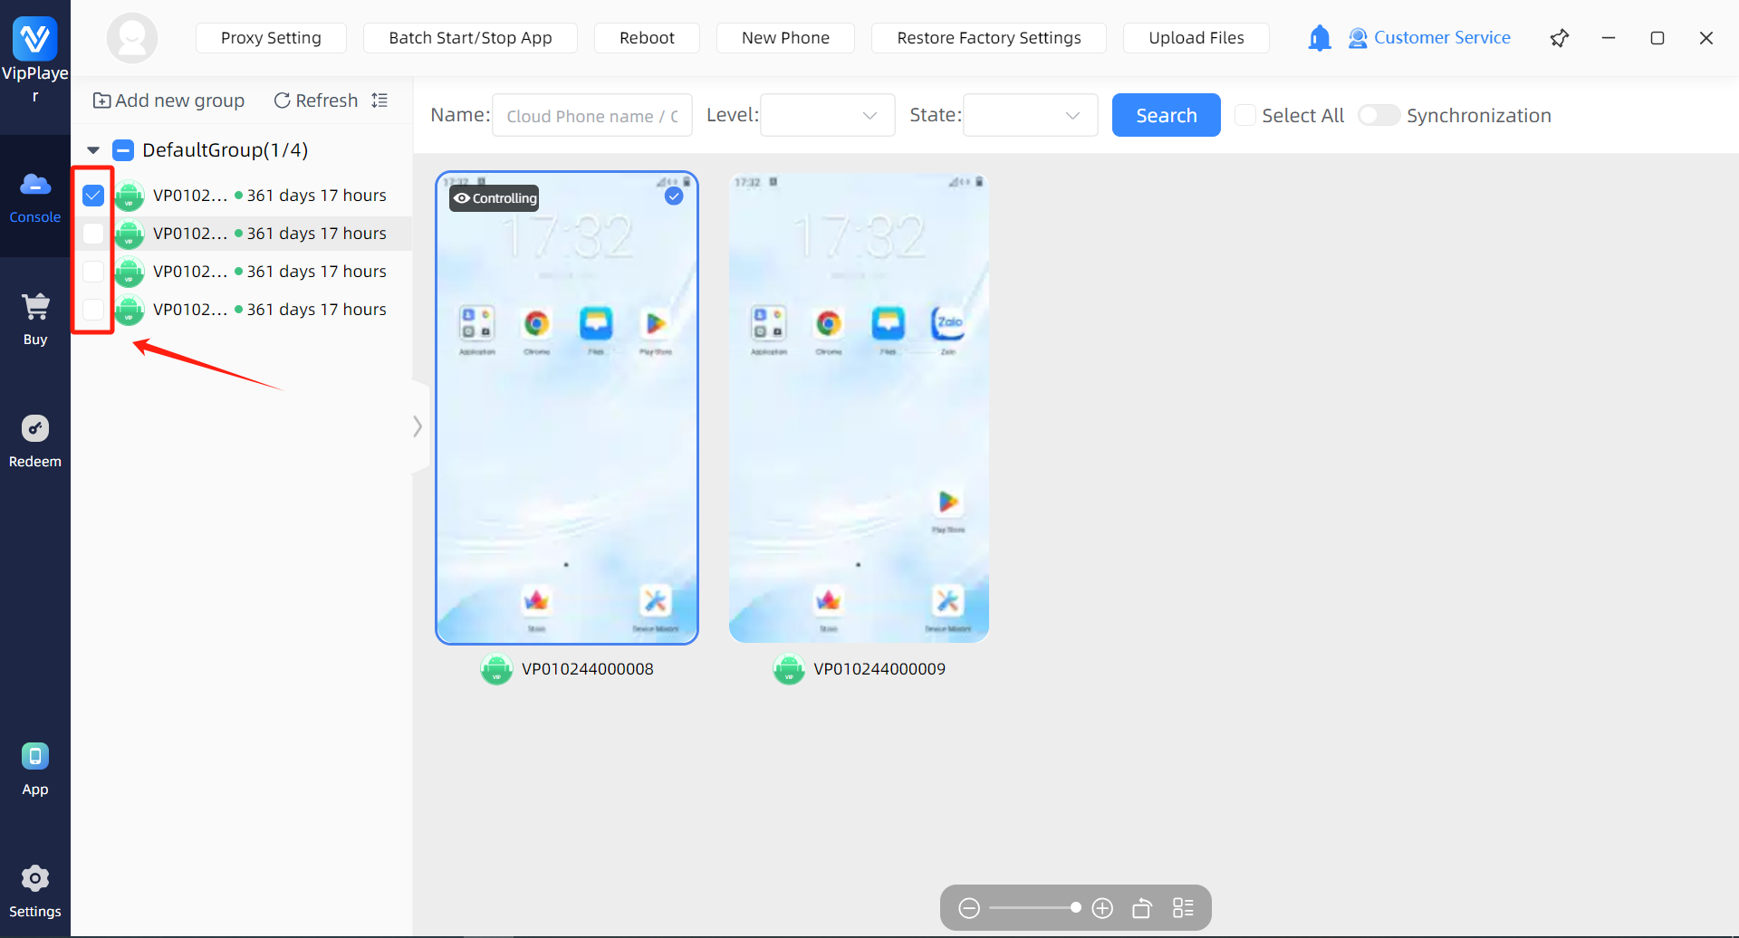Viewport: 1739px width, 938px height.
Task: Check the Select All checkbox
Action: 1245,116
